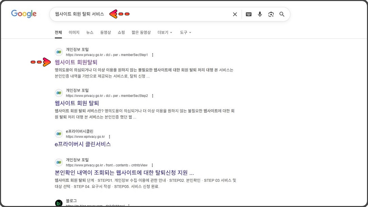Click the 블로그 site name
This screenshot has width=368, height=207.
71,201
